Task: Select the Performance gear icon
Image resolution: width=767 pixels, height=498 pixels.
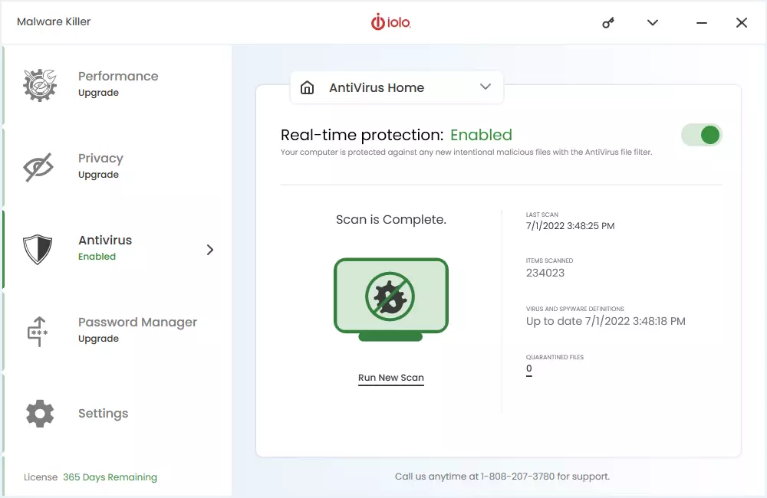Action: [x=39, y=83]
